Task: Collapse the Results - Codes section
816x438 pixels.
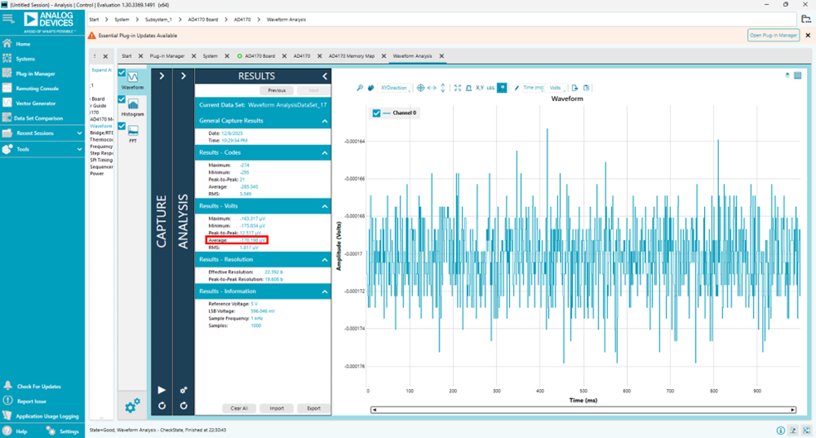Action: pos(324,153)
